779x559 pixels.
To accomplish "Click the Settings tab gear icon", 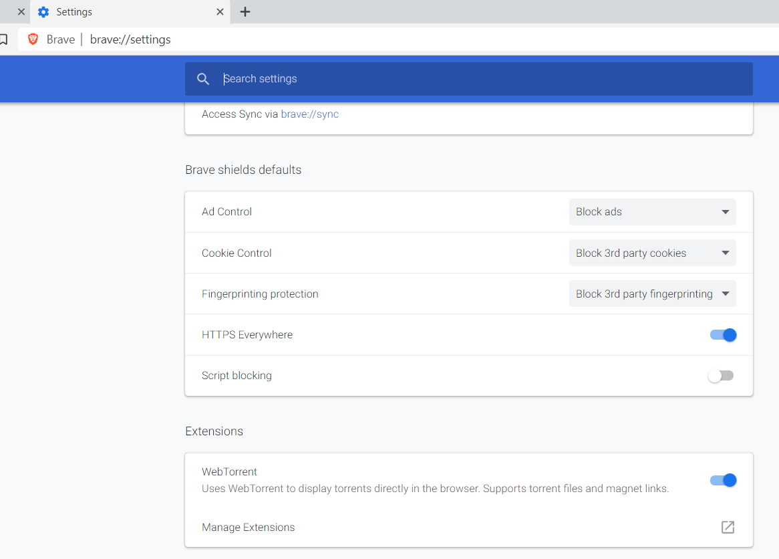I will 43,12.
